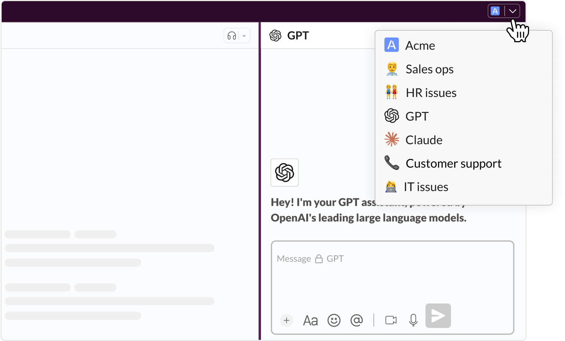Open attachments with the plus button

tap(287, 320)
